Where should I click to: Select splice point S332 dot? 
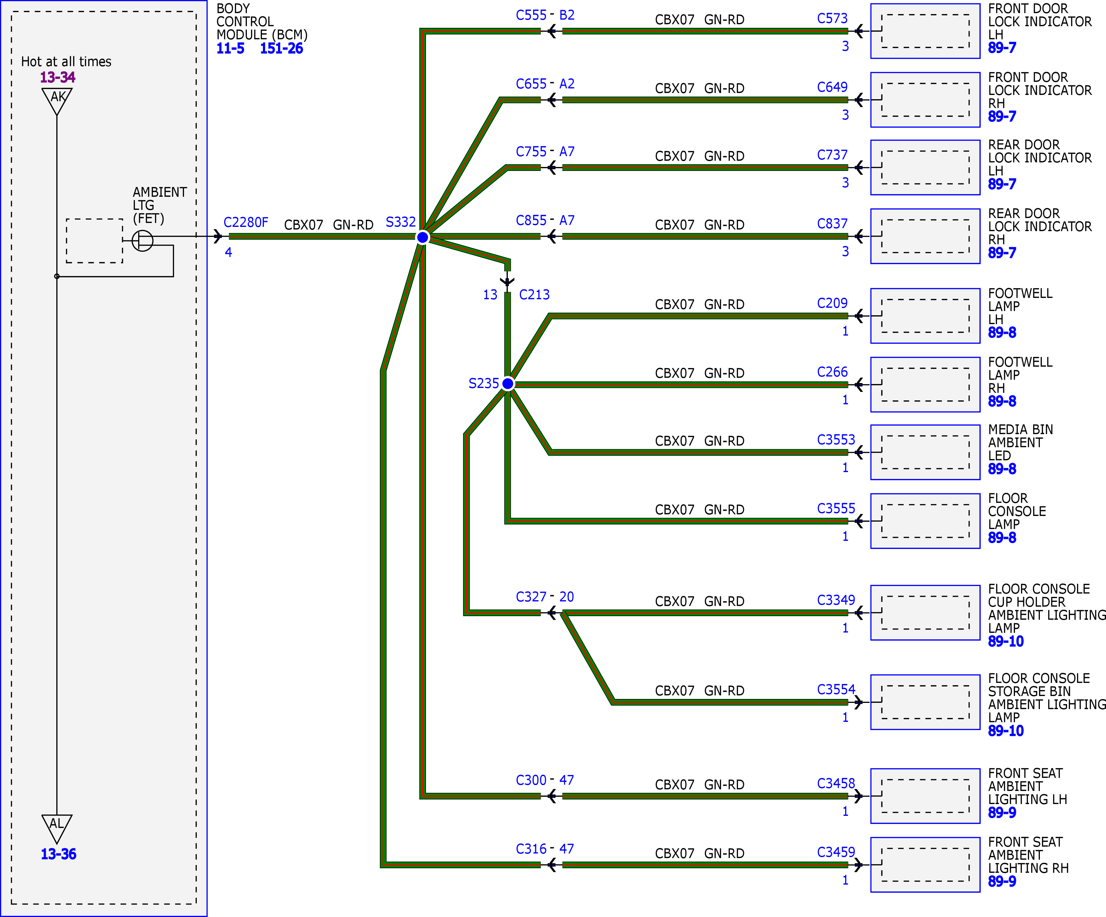pyautogui.click(x=422, y=238)
